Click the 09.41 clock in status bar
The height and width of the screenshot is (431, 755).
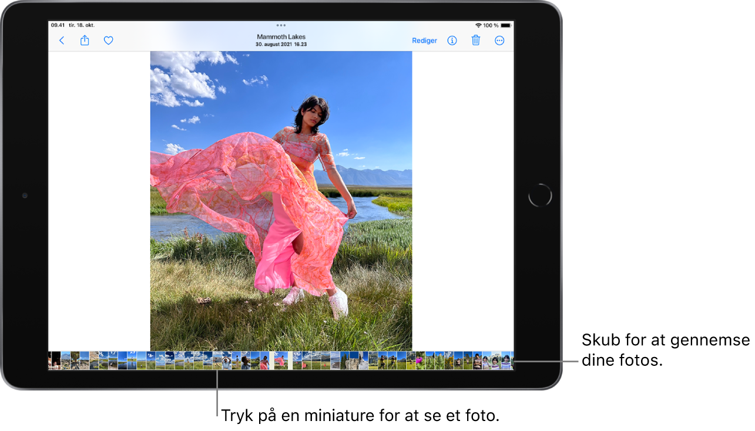[58, 25]
